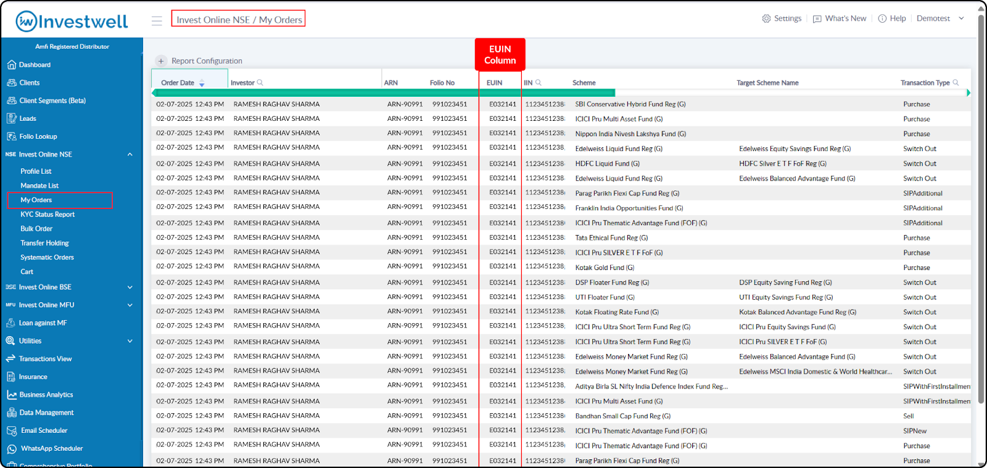The image size is (987, 468).
Task: Expand Report Configuration panel
Action: point(207,61)
